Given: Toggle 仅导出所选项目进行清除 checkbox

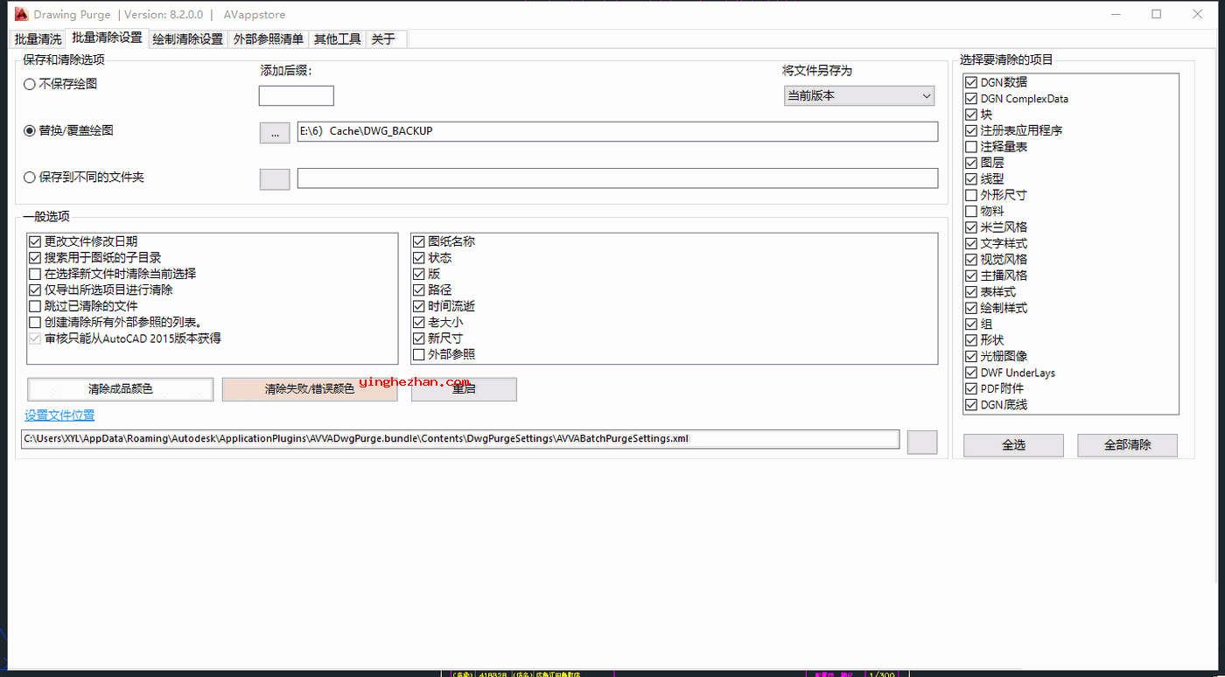Looking at the screenshot, I should pos(35,290).
